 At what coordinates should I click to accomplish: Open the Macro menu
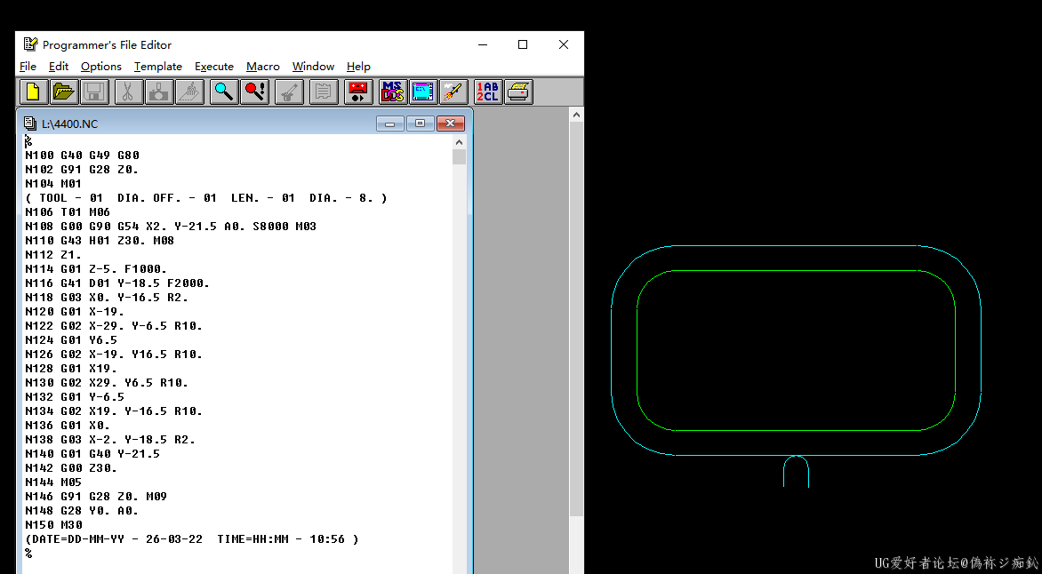(x=262, y=67)
